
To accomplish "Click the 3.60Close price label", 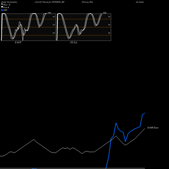I will 153,127.
